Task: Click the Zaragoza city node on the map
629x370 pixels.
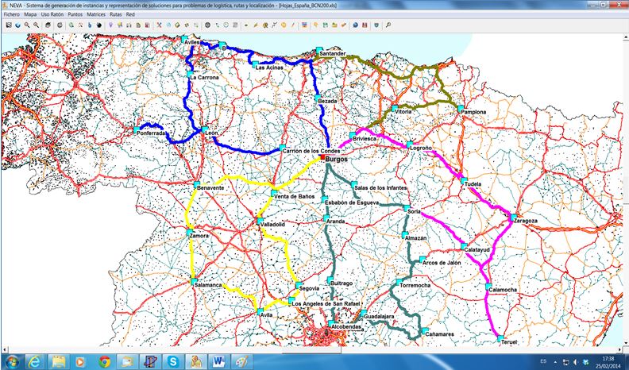Action: (x=515, y=217)
